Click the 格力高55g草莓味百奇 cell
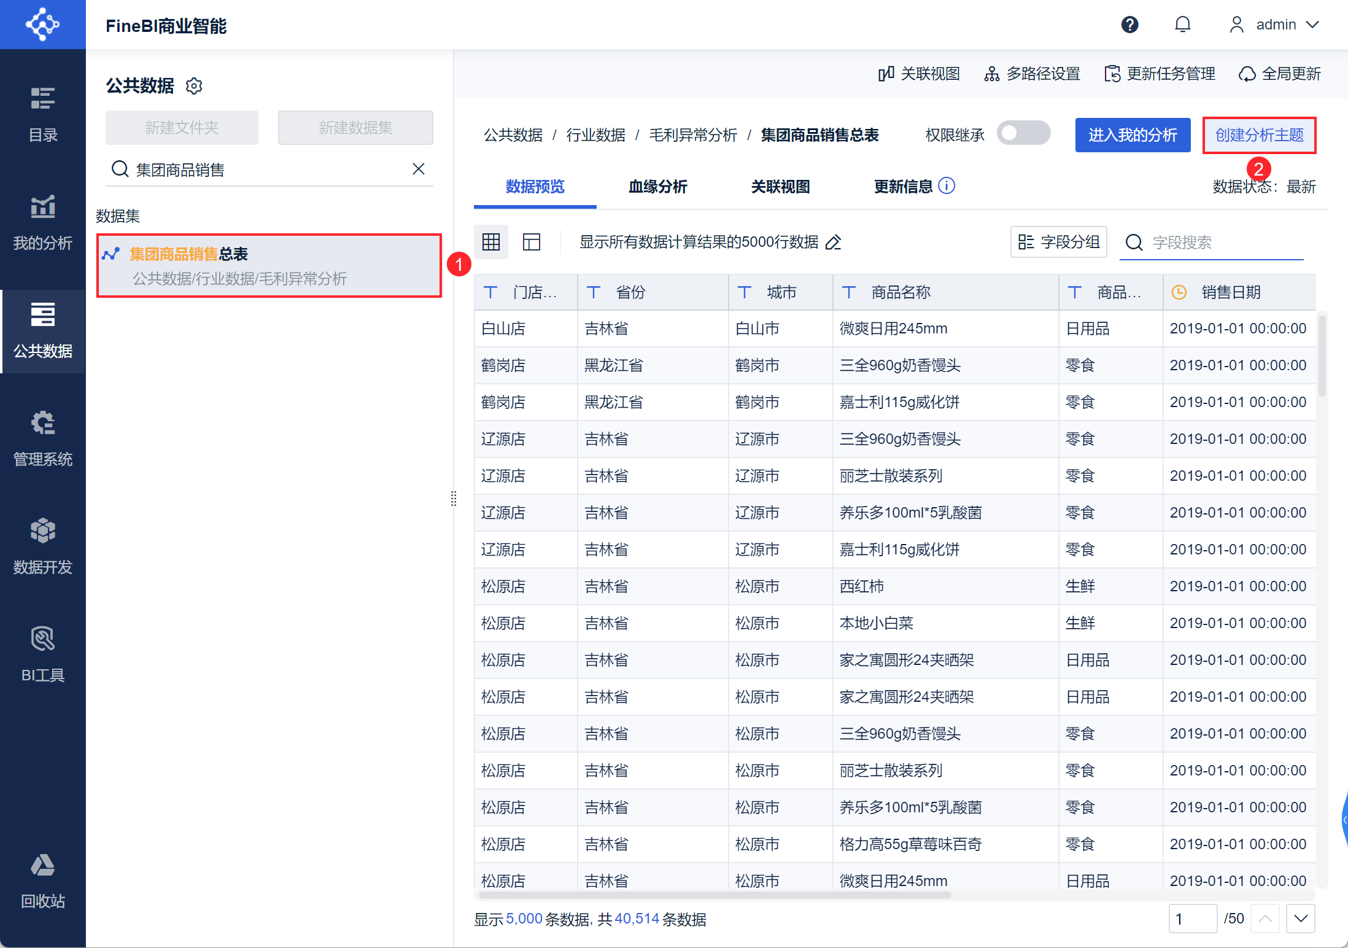1348x948 pixels. [946, 844]
